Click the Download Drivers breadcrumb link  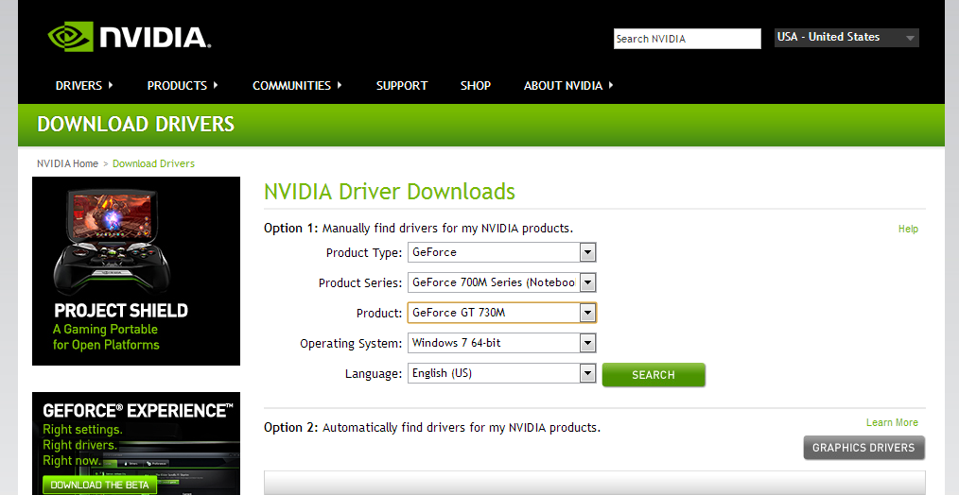(153, 163)
